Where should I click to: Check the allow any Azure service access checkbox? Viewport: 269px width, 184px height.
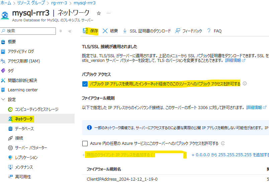pos(85,144)
